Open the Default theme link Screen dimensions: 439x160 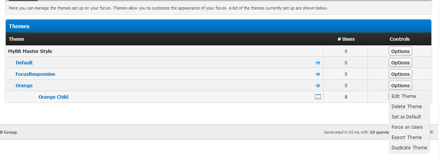(x=24, y=62)
